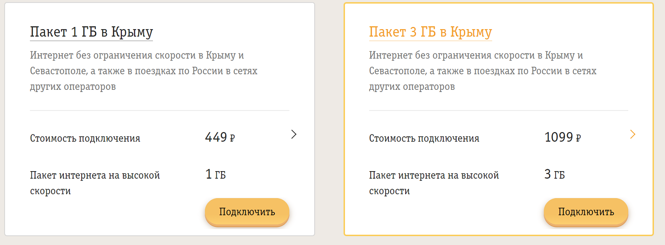The image size is (665, 245).
Task: Open the orange 'Пакет 3 ГБ в Крыму' title link
Action: click(430, 33)
